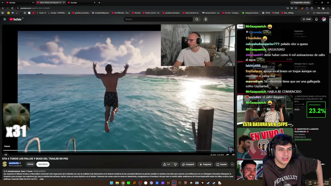Screen dimensions: 331x186
Task: Open the YouTube account avatar menu
Action: point(324,19)
